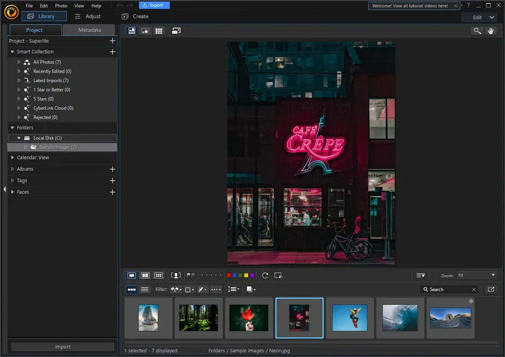Viewport: 505px width, 357px height.
Task: Add new Smart Collection with plus icon
Action: pyautogui.click(x=112, y=52)
